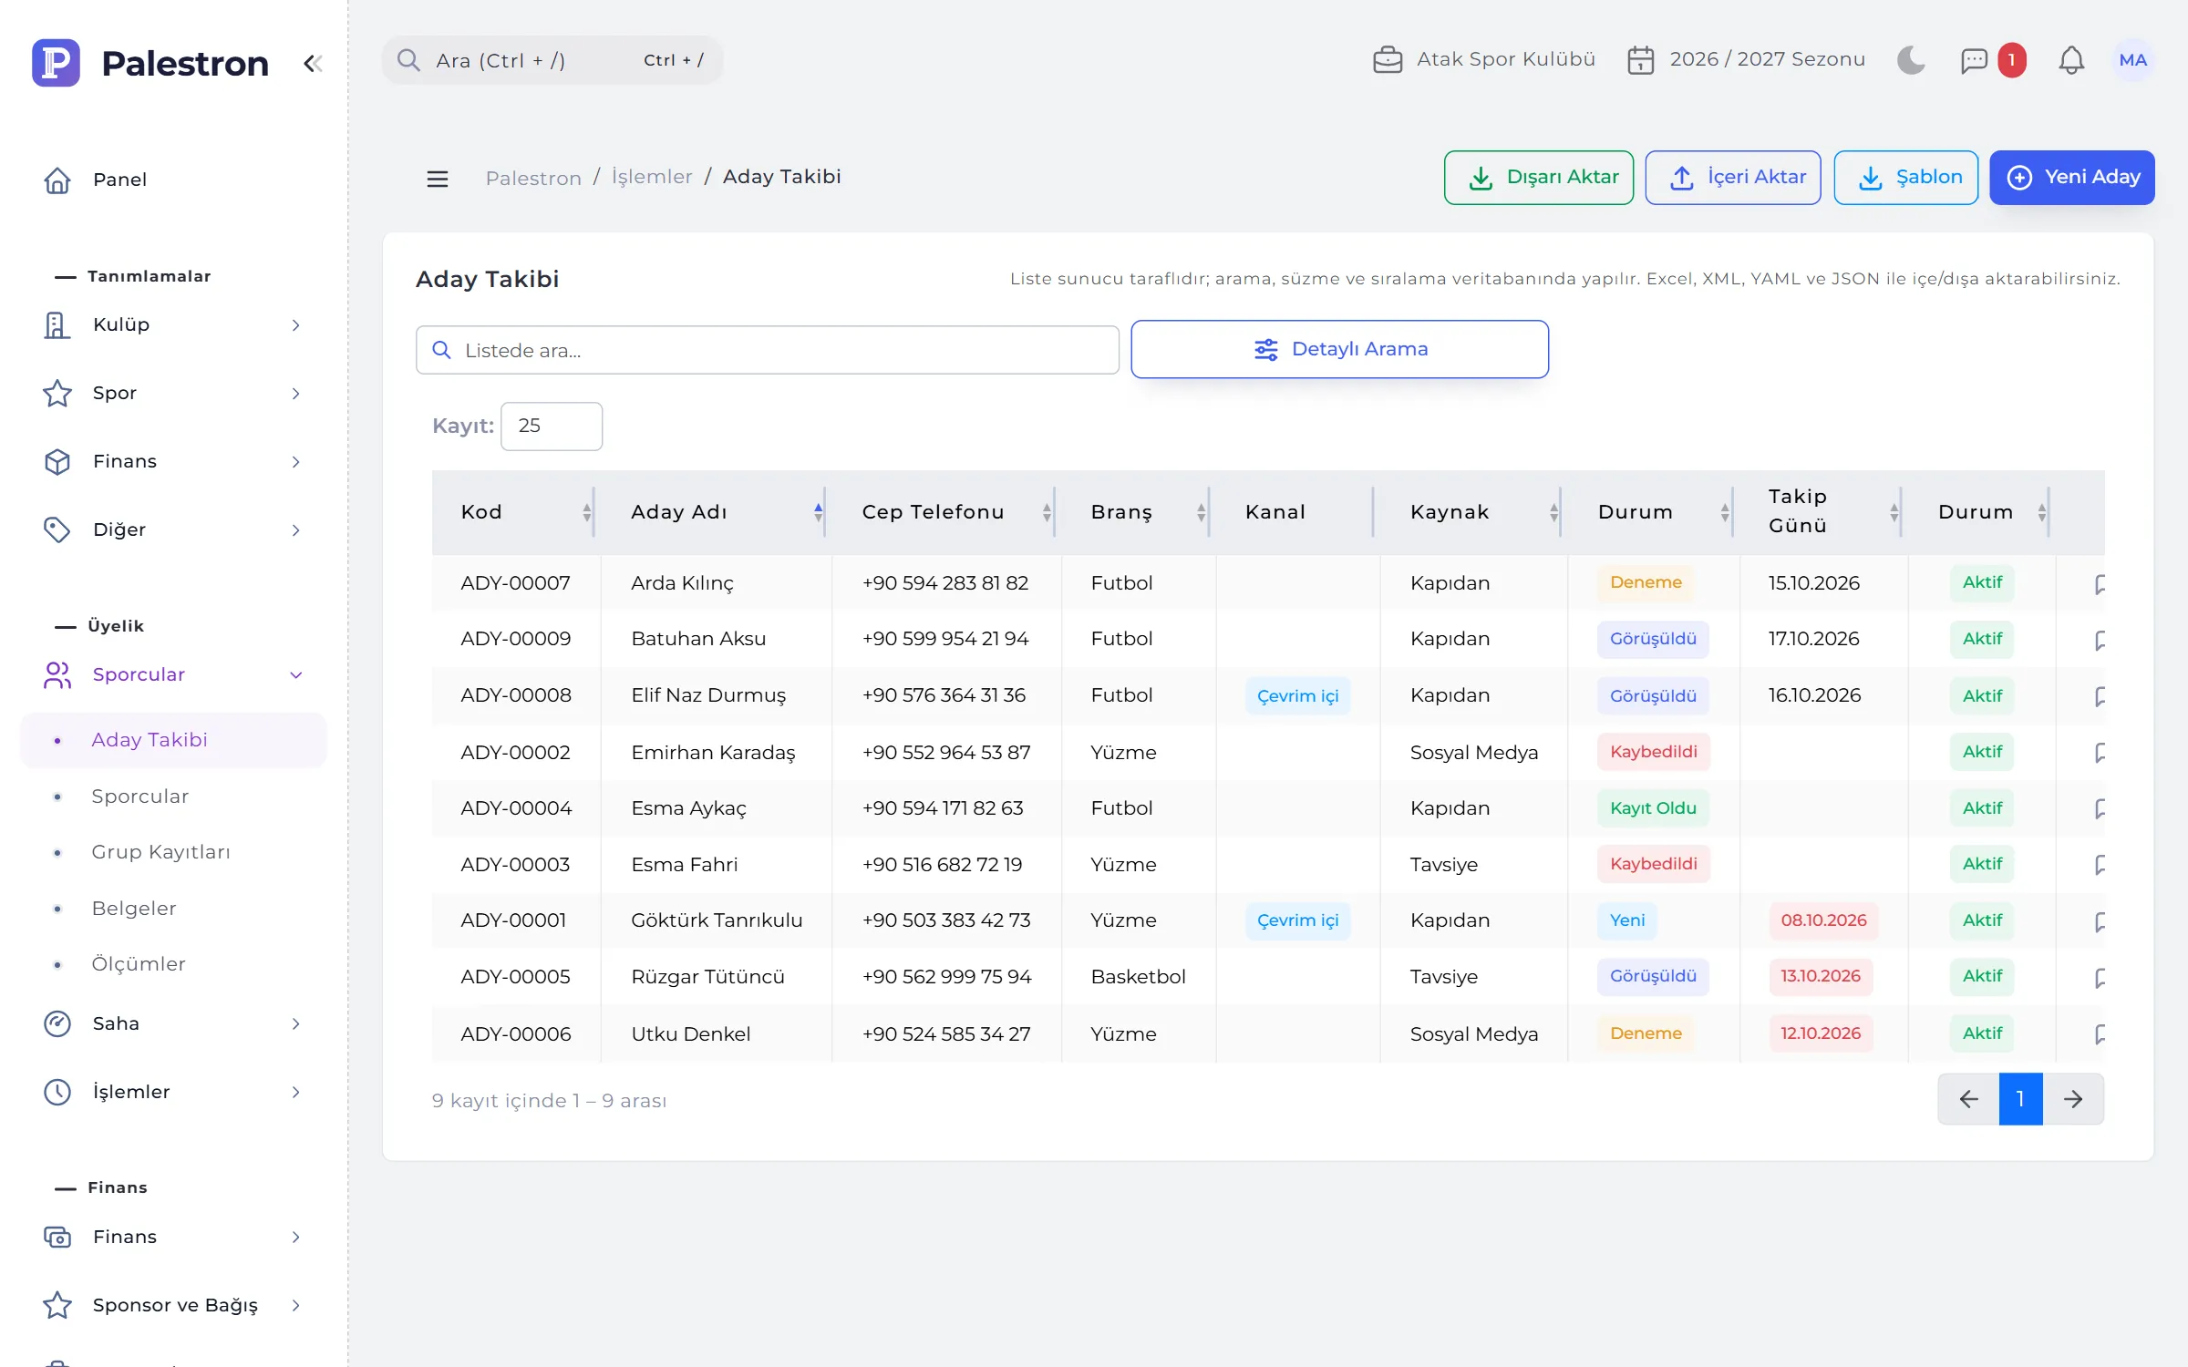Open the messages chat icon
Image resolution: width=2188 pixels, height=1367 pixels.
(1974, 60)
